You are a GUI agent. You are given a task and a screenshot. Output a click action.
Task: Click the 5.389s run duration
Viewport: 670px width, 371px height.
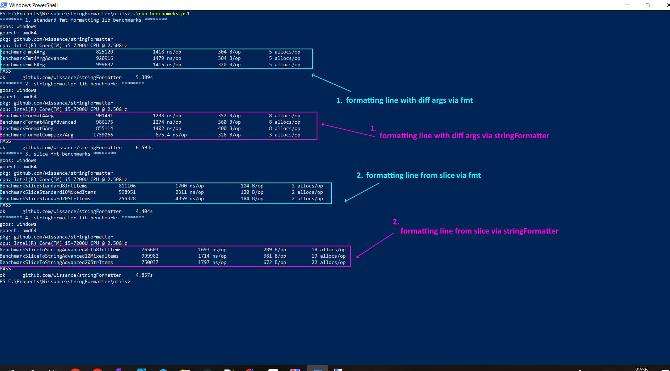(144, 78)
